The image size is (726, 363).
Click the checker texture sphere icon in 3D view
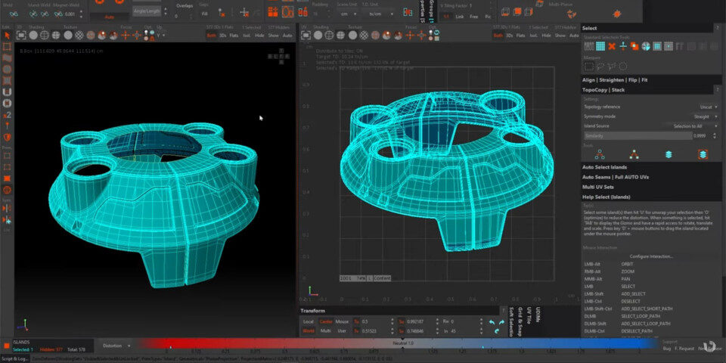79,36
